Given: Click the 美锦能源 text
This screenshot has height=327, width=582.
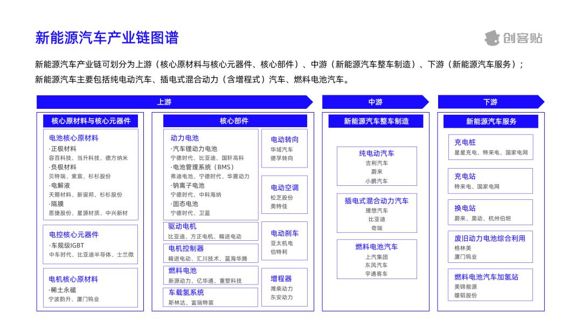Looking at the screenshot, I should click(x=466, y=287).
